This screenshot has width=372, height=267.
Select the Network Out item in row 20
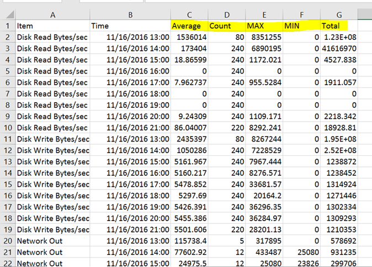(x=52, y=240)
